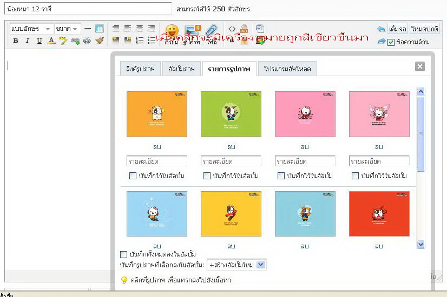Click the โหมดปกติ normal mode button

[424, 29]
